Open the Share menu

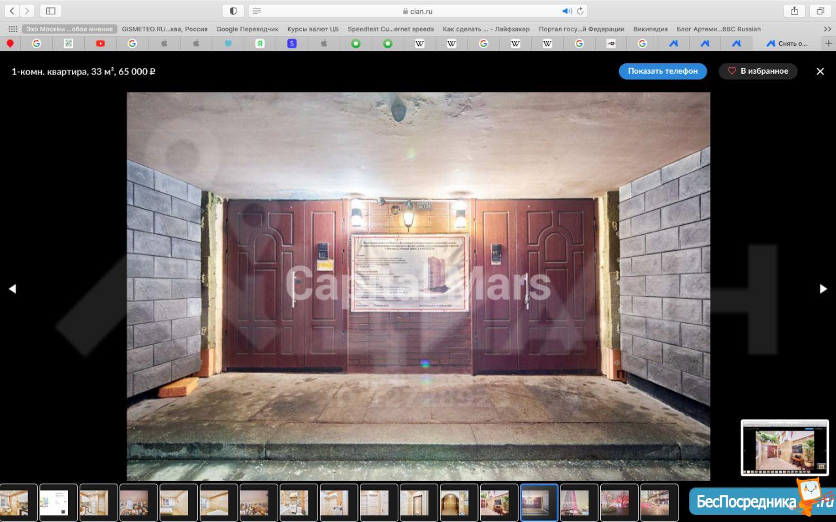pos(794,11)
